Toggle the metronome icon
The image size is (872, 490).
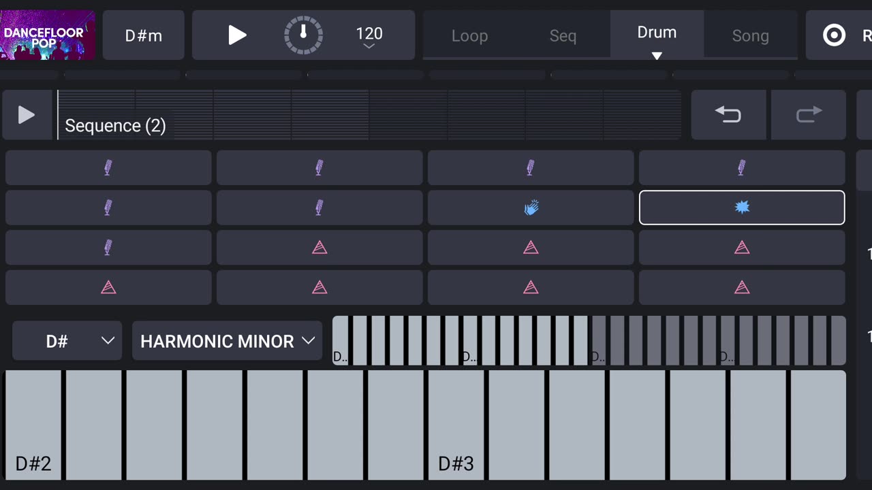click(x=303, y=35)
